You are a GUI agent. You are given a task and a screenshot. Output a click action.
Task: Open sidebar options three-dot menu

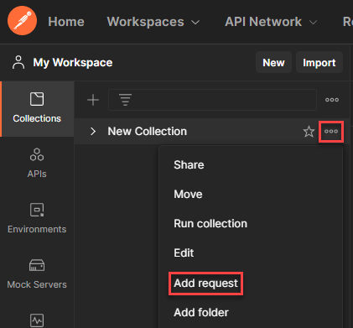pyautogui.click(x=332, y=100)
